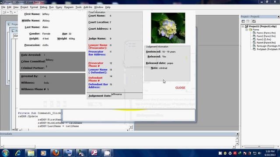This screenshot has height=157, width=280.
Task: Select Form1 (Form1.frm) in project tree
Action: tap(266, 33)
